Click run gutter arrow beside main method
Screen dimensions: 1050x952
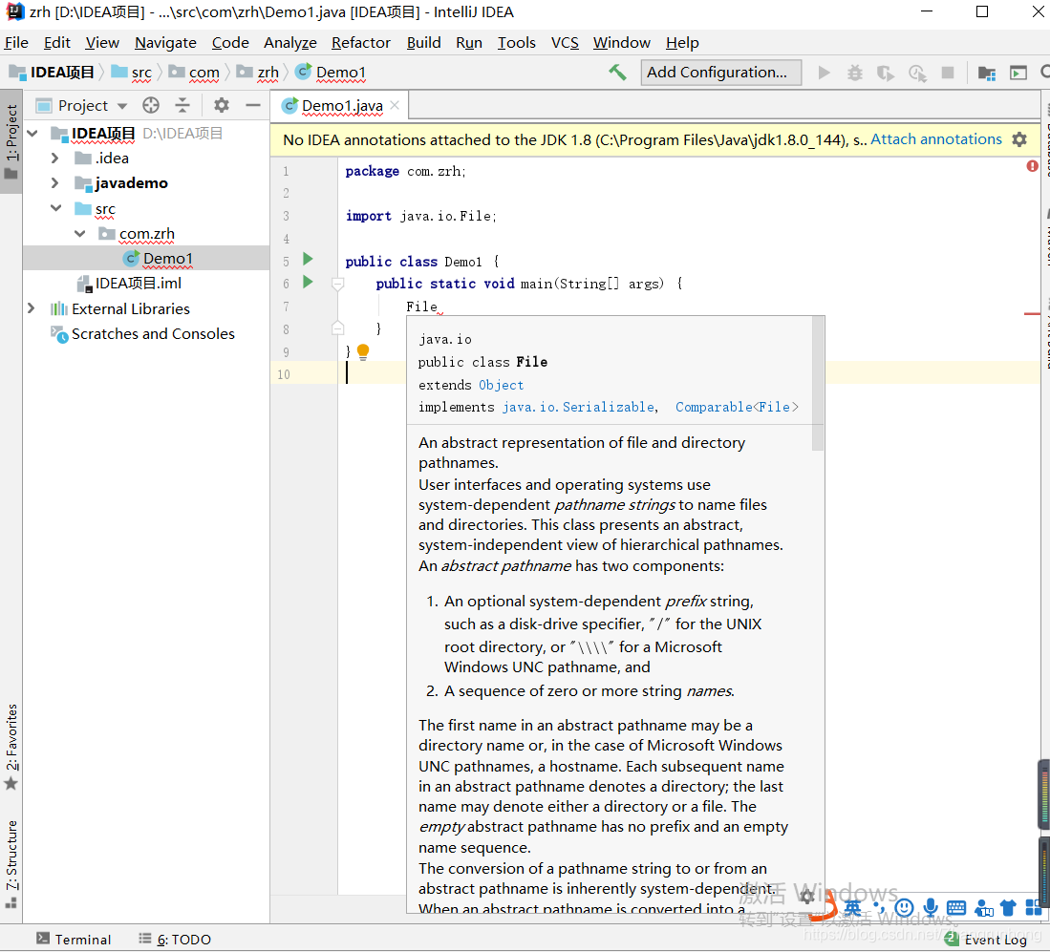point(308,282)
